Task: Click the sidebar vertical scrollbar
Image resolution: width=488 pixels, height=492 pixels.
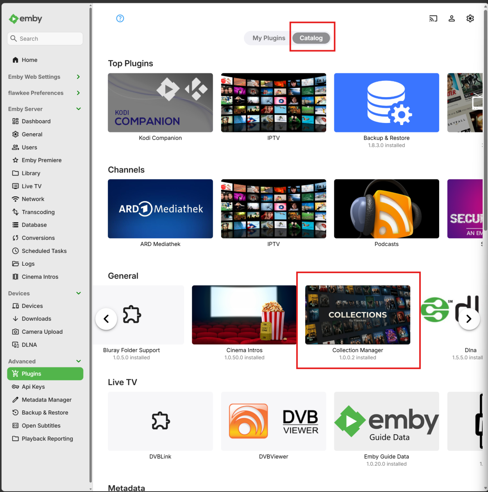Action: [90, 244]
